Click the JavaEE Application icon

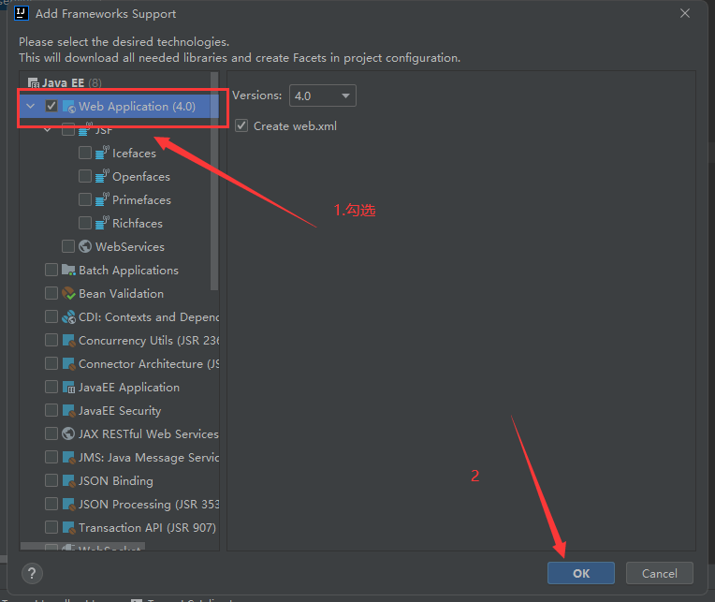tap(68, 388)
